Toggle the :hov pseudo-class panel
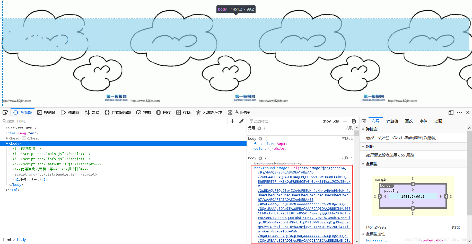Viewport: 472px width, 244px height. point(327,121)
